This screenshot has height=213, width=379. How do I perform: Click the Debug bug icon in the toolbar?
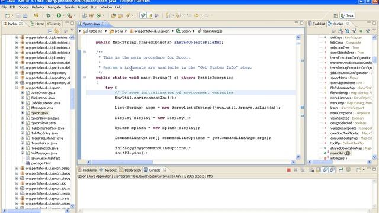pyautogui.click(x=49, y=16)
